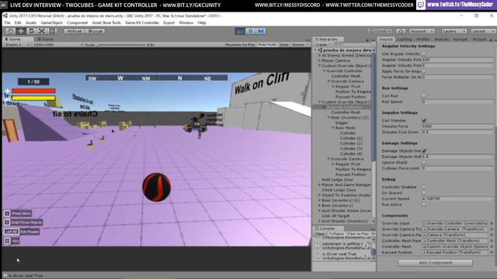Adjust the Game view Scale slider
Image resolution: width=497 pixels, height=279 pixels.
120,45
